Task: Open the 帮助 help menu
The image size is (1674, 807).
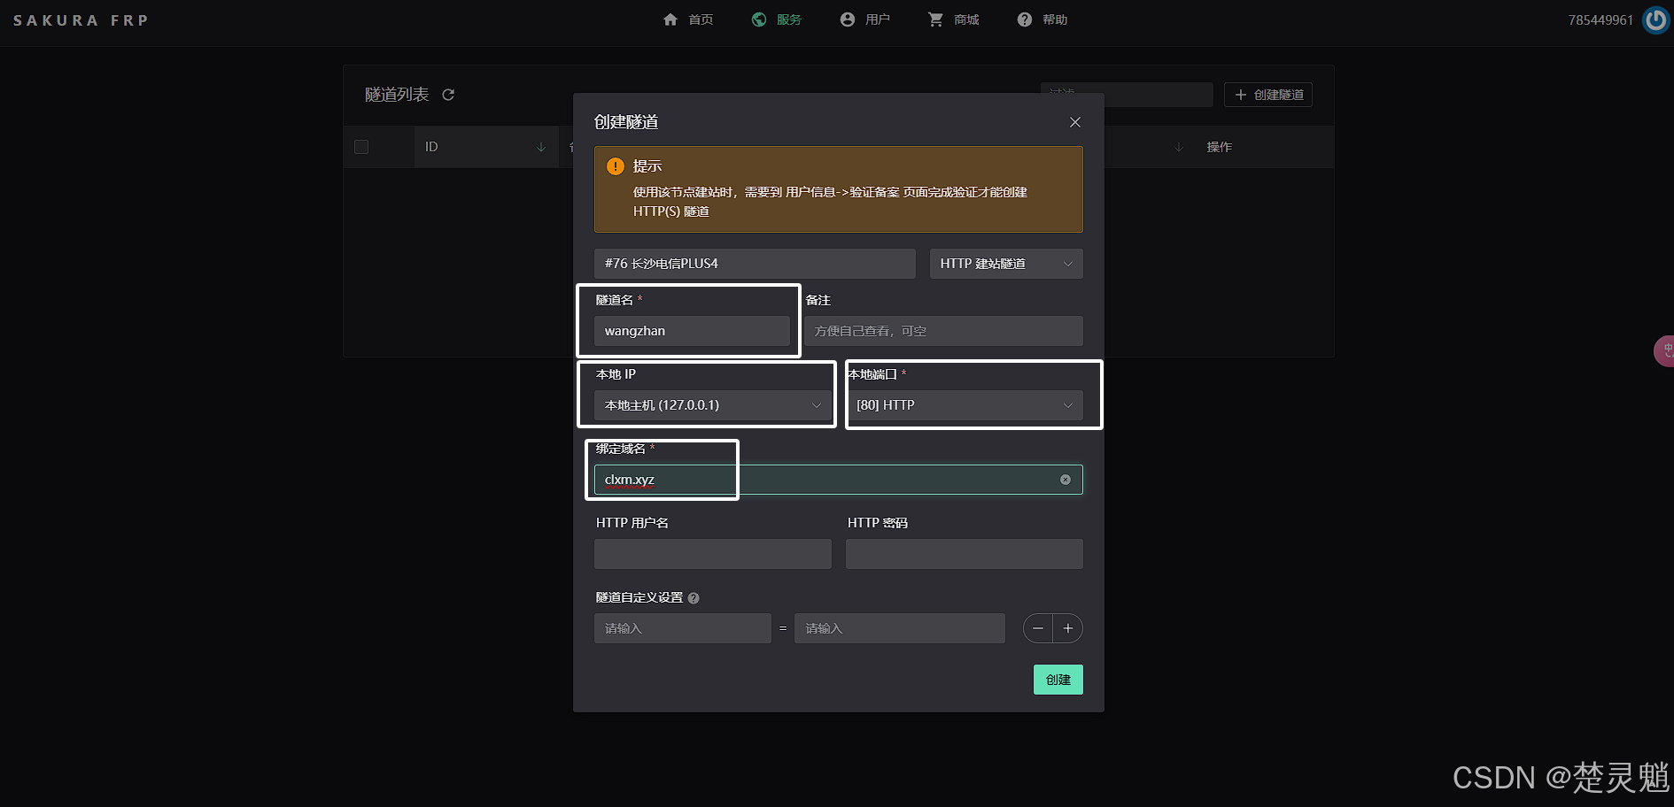Action: (x=1042, y=19)
